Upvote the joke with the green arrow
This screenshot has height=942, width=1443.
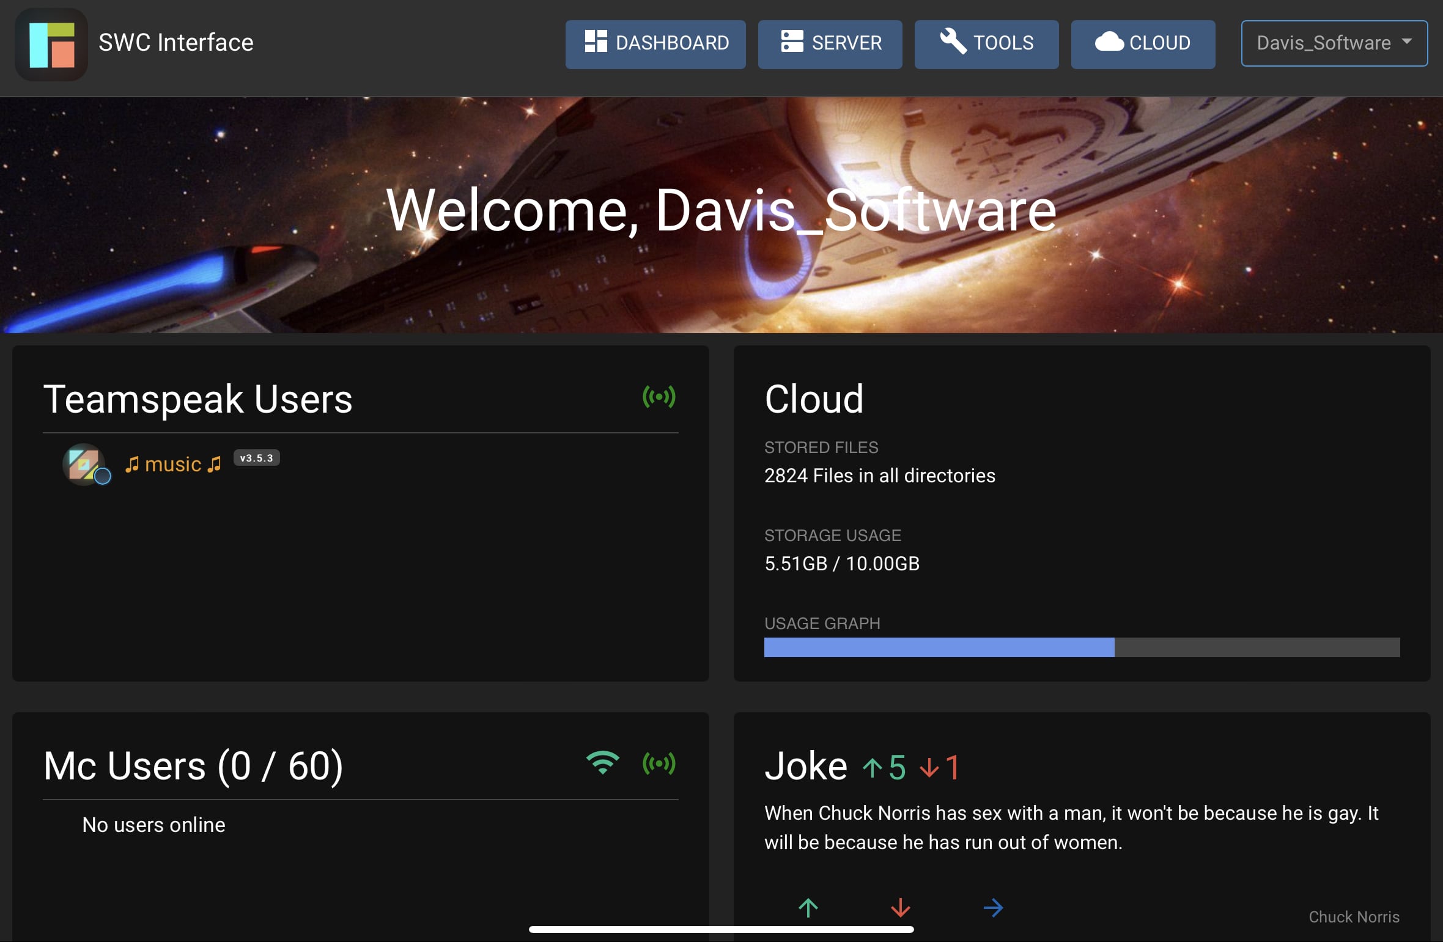point(808,908)
